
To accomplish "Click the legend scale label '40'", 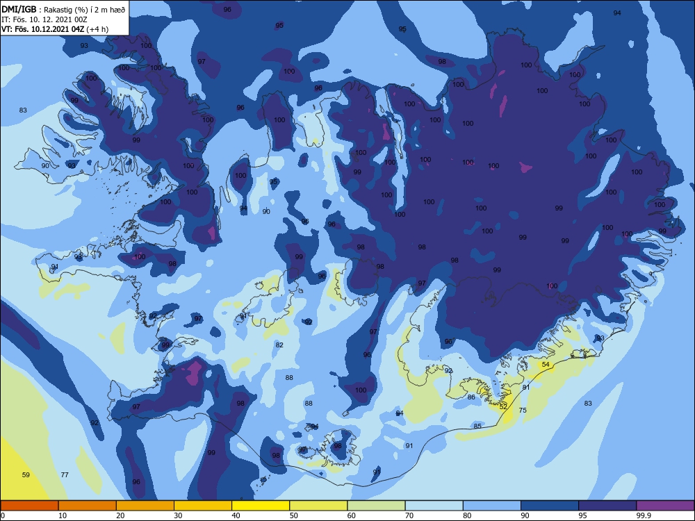I will [x=236, y=515].
